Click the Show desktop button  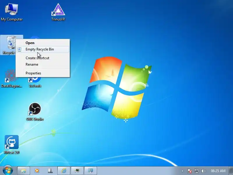(231, 171)
